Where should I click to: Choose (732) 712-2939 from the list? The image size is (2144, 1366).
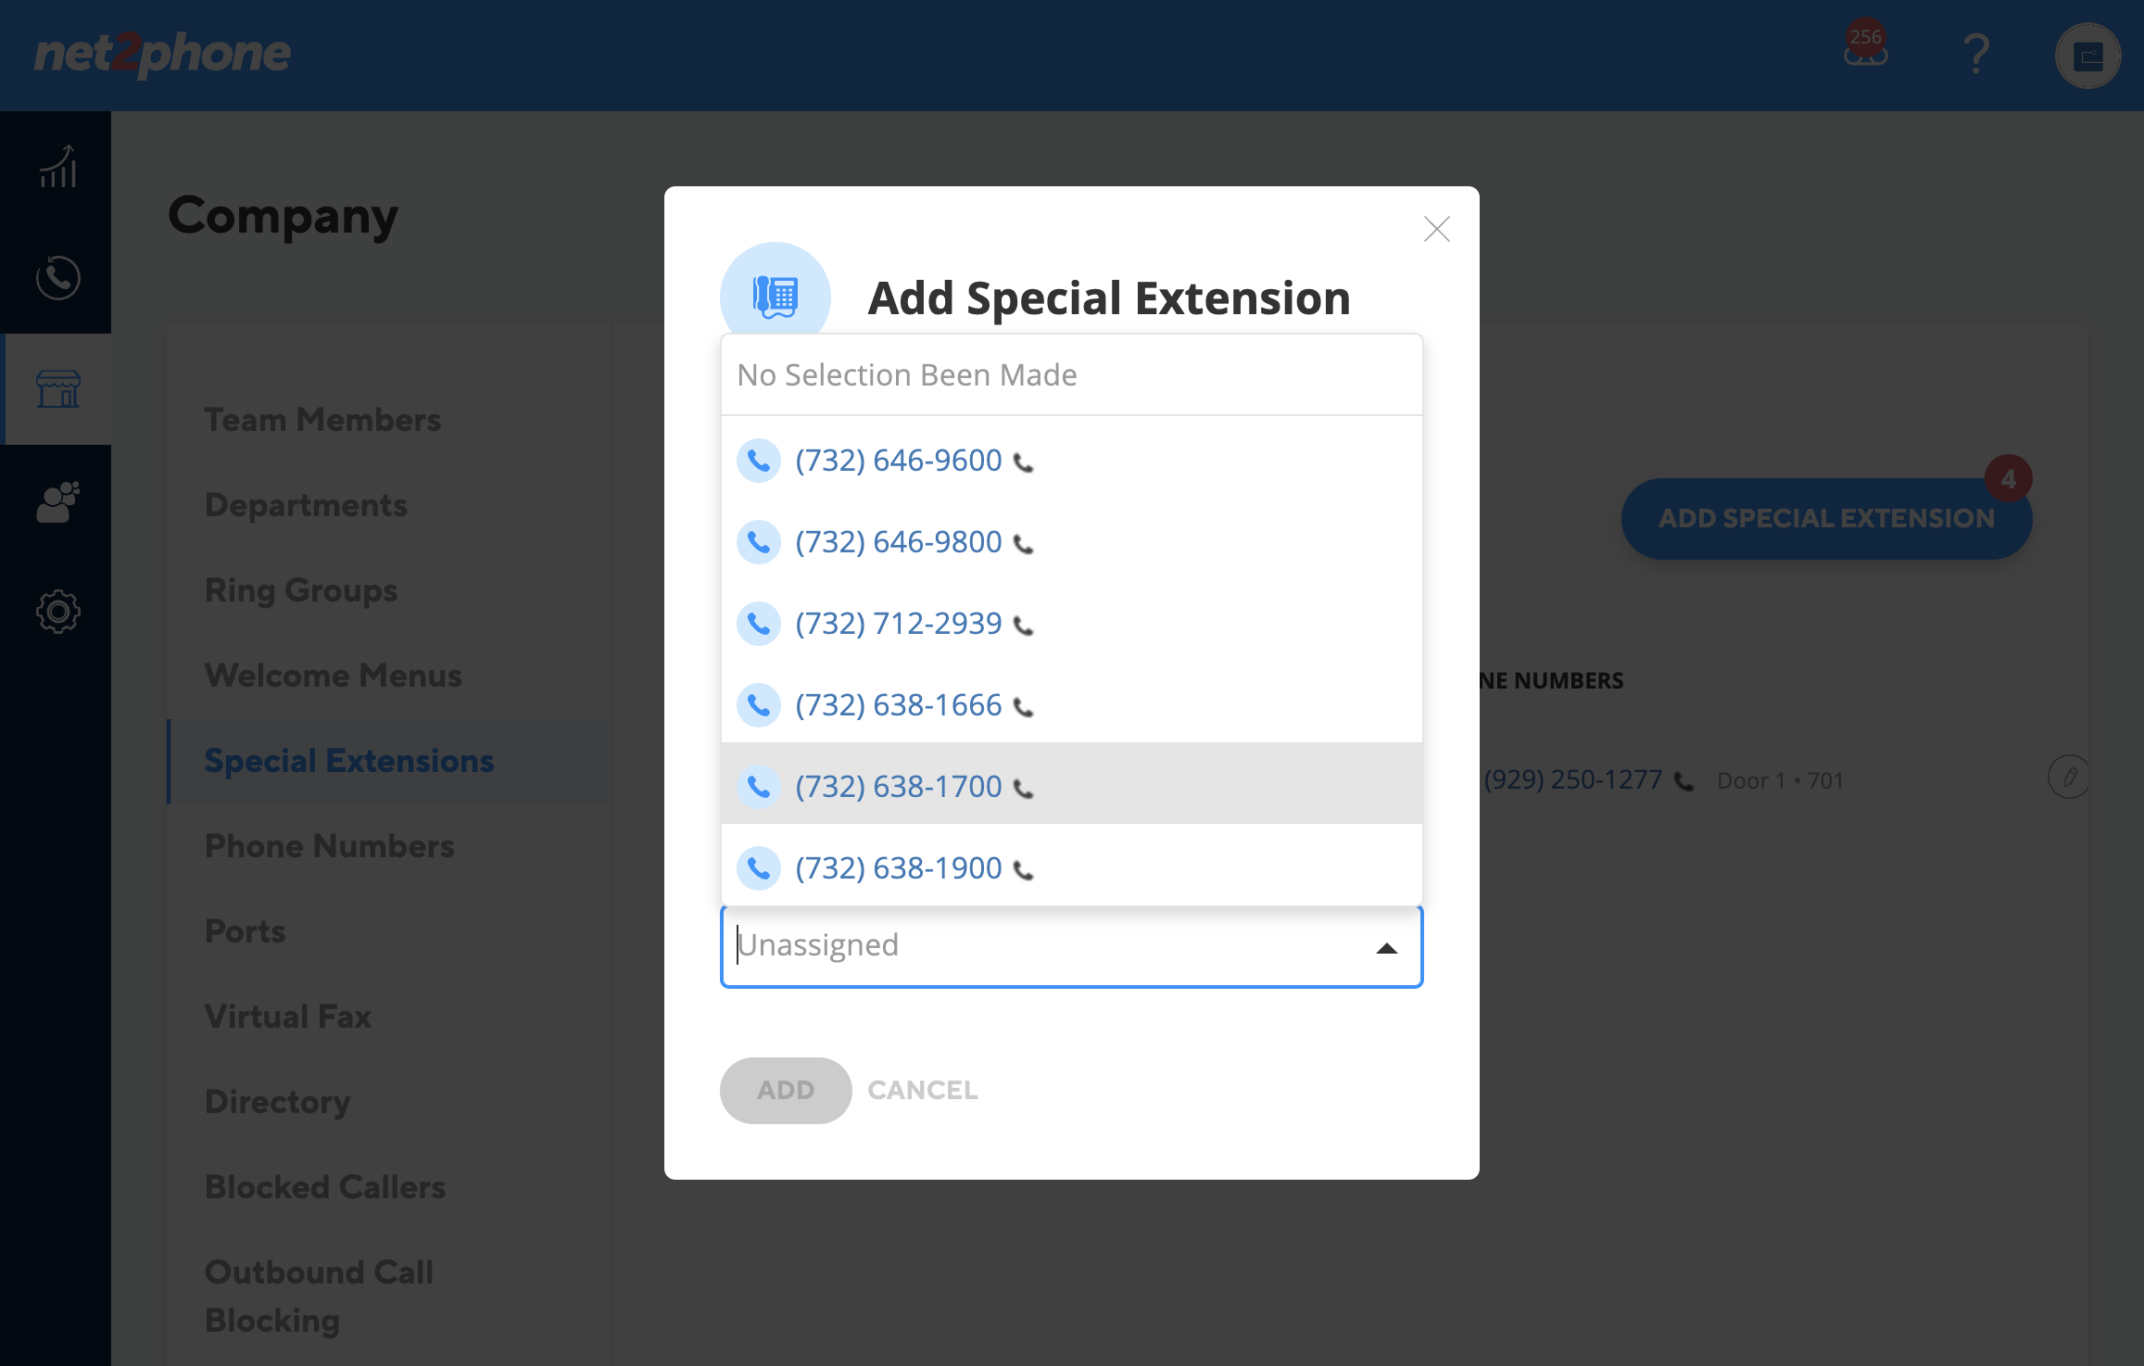tap(1072, 624)
